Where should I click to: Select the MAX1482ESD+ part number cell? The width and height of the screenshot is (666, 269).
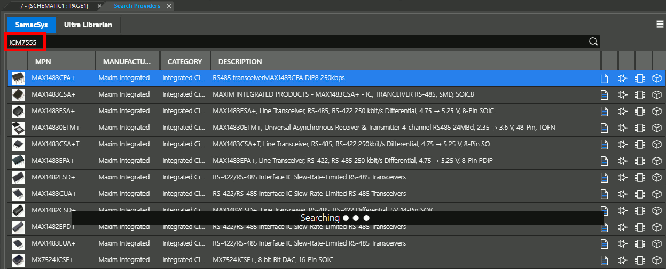[53, 177]
